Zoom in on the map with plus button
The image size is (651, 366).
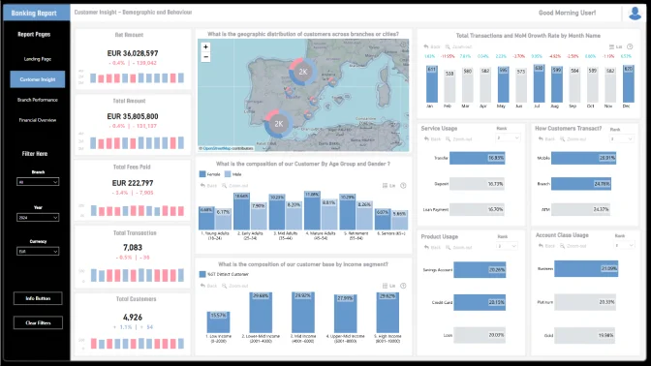coord(205,46)
